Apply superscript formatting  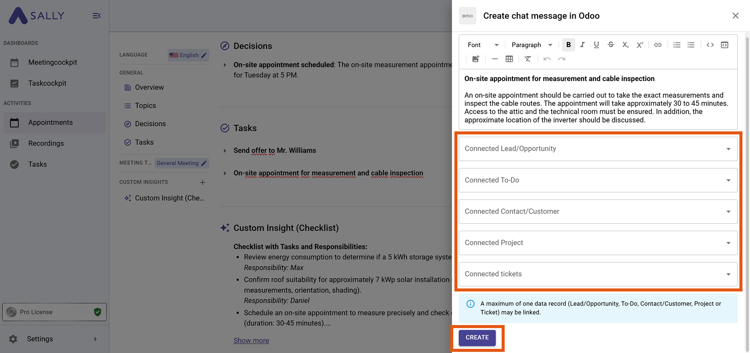(x=640, y=45)
